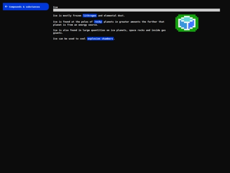Click the text 'and elemental dust.'
This screenshot has height=173, width=230.
[111, 16]
